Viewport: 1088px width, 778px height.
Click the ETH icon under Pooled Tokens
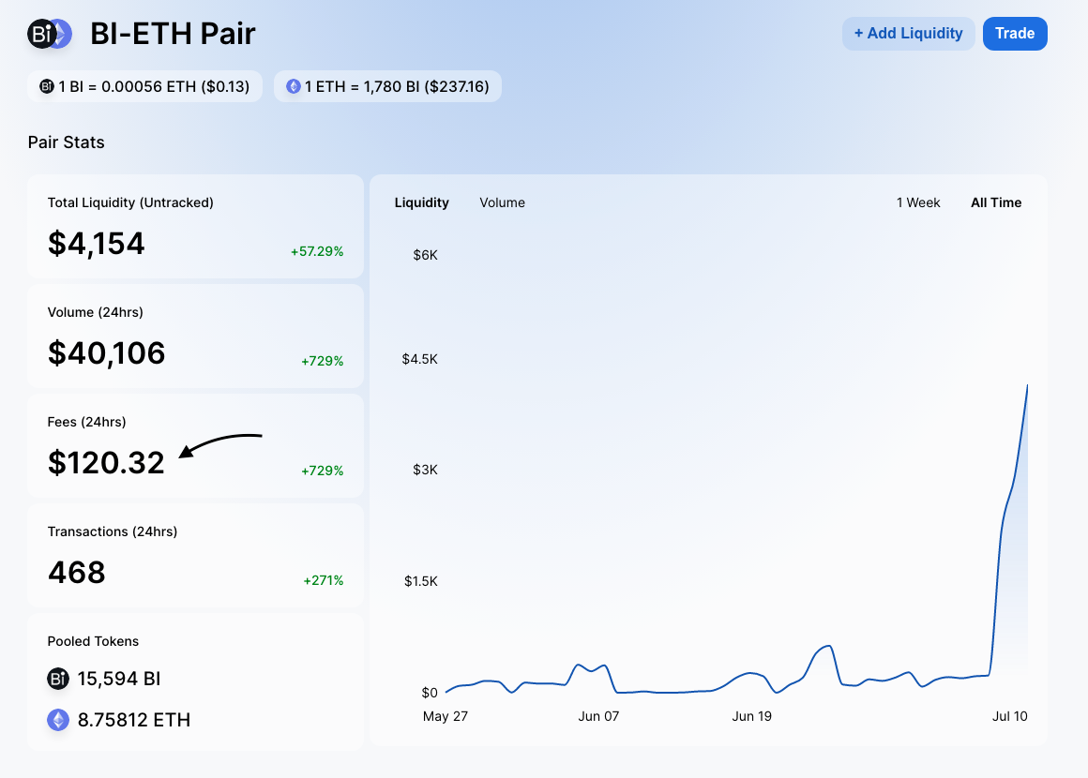[x=58, y=720]
